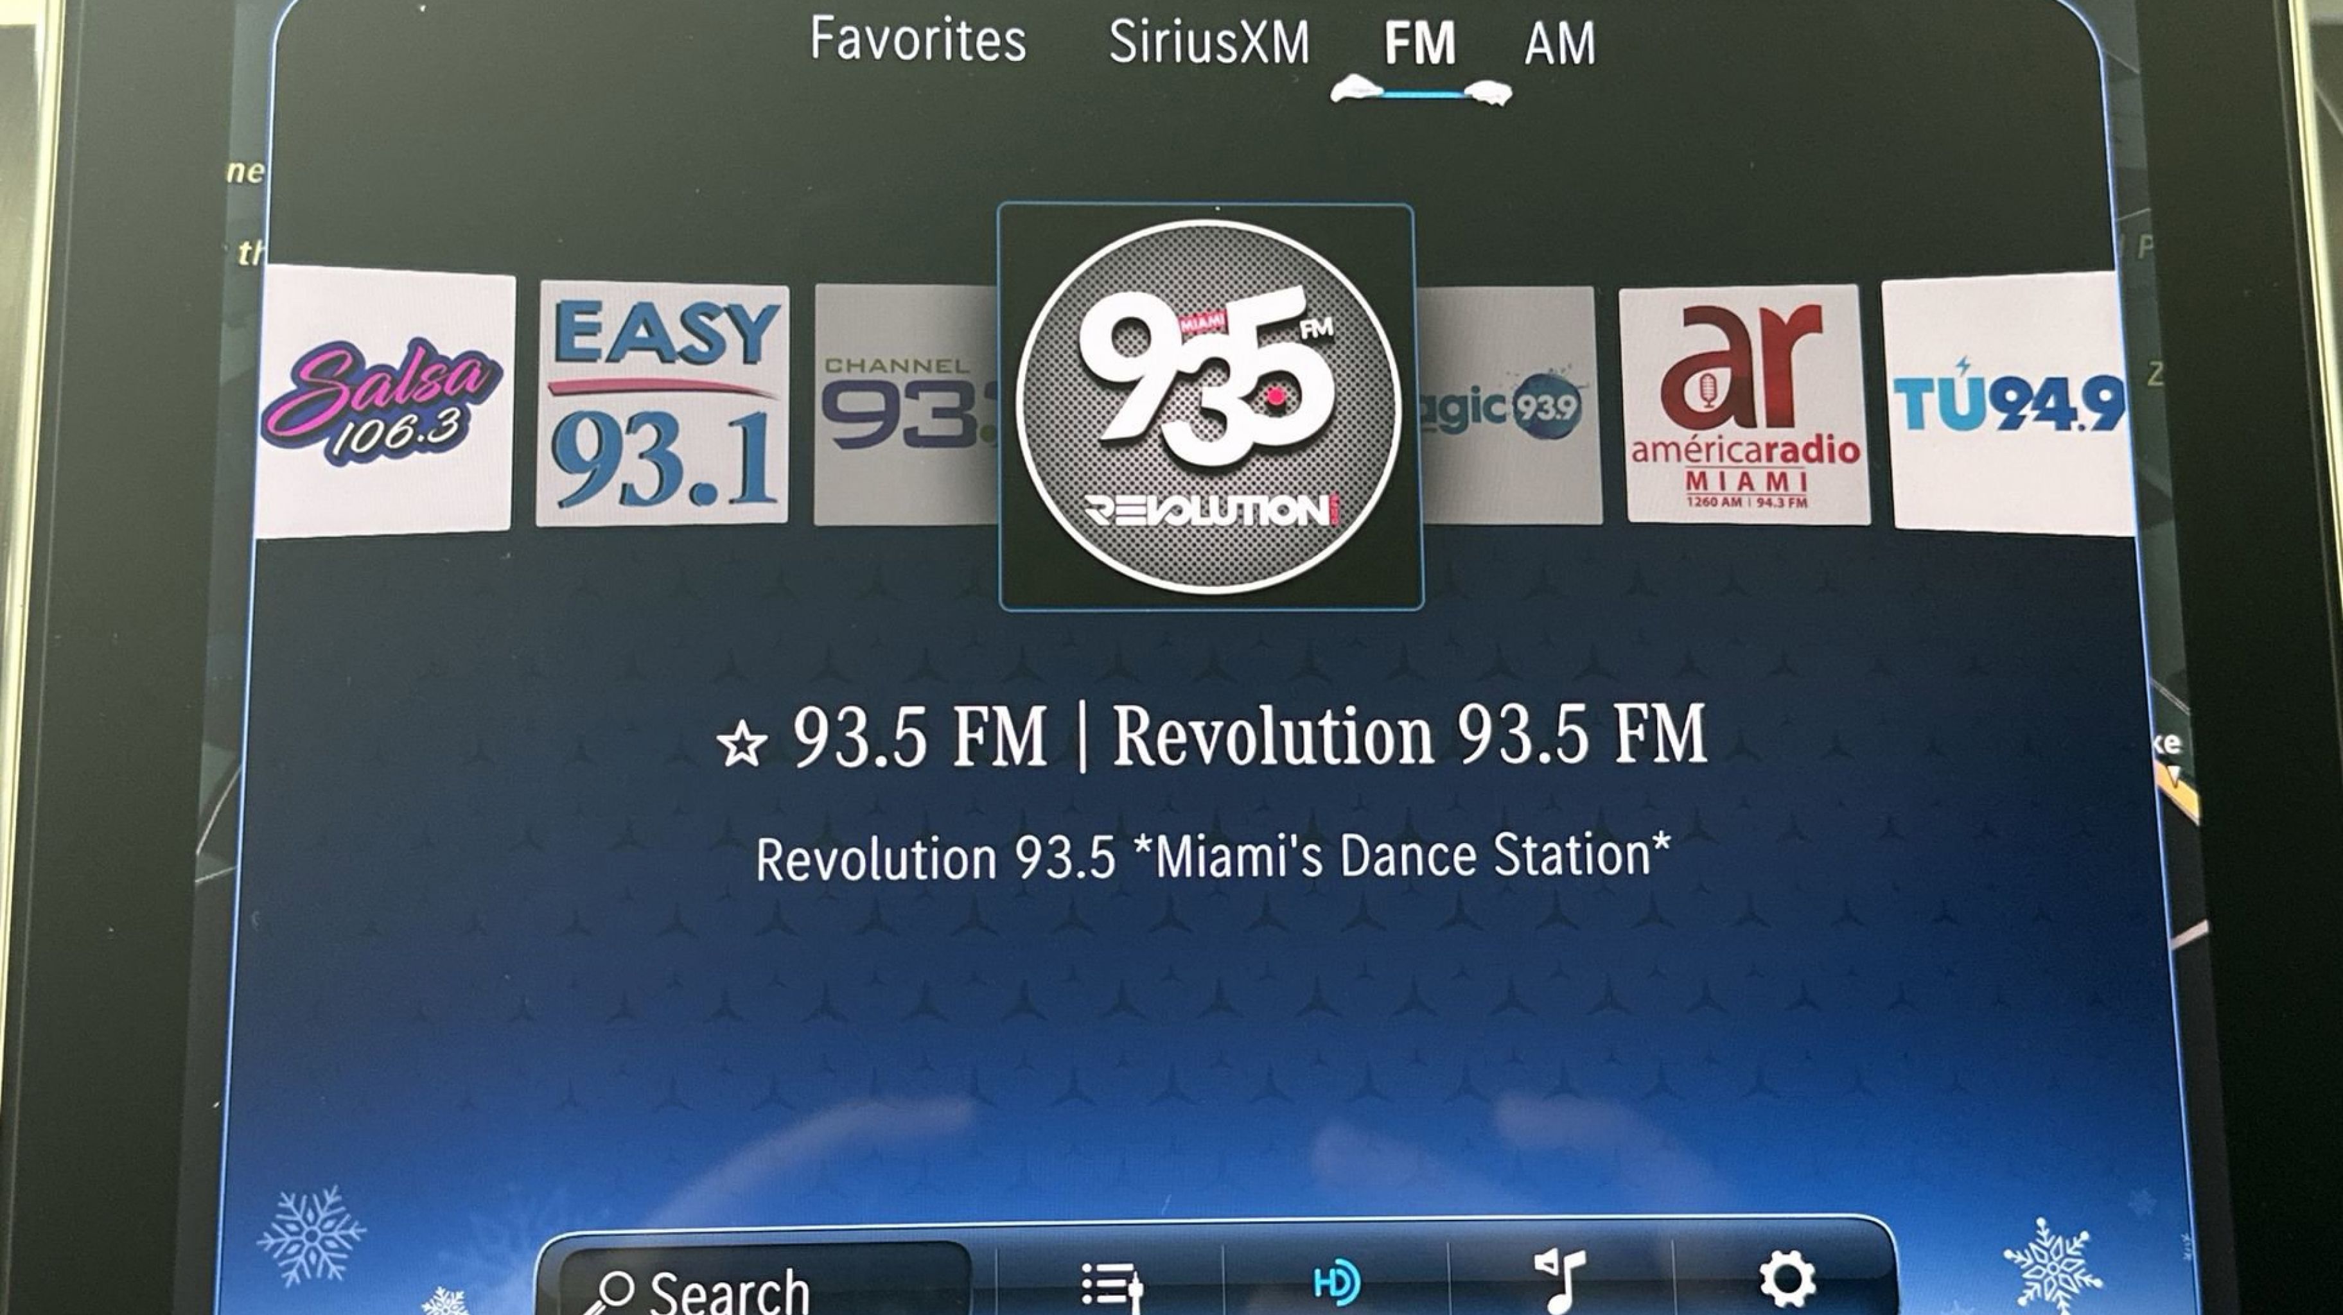This screenshot has height=1315, width=2343.
Task: Toggle HD Radio mode
Action: click(x=1337, y=1282)
